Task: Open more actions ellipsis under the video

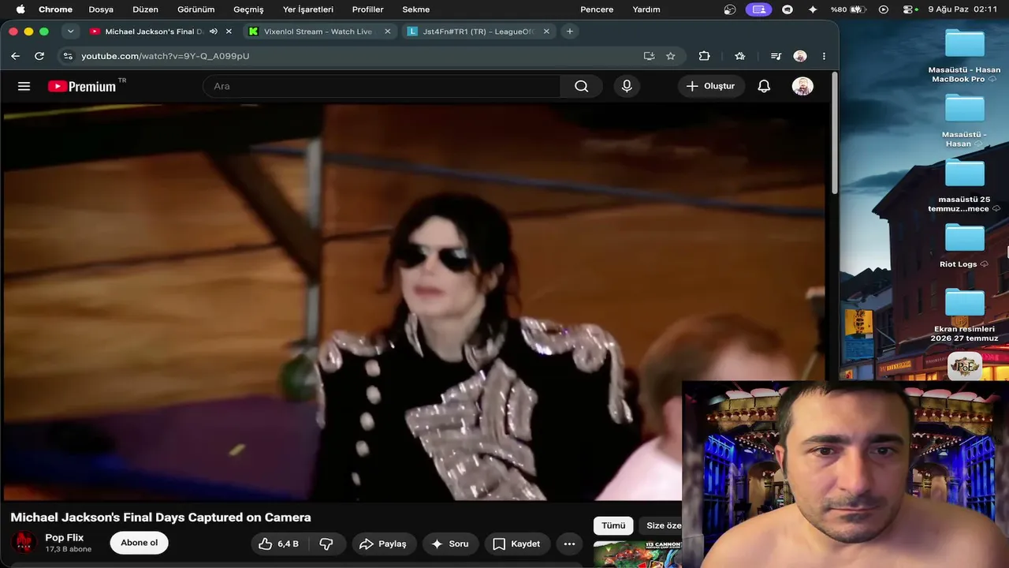Action: pyautogui.click(x=569, y=544)
